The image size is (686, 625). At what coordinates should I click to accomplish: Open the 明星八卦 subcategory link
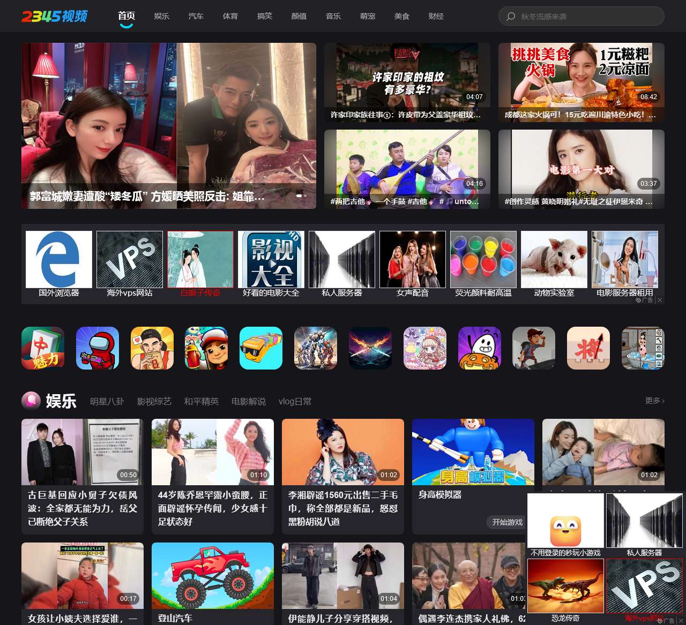[x=107, y=401]
